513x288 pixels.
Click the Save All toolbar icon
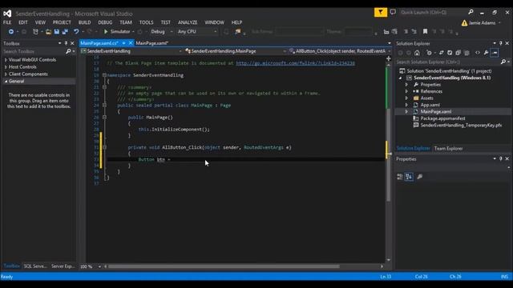(x=65, y=32)
